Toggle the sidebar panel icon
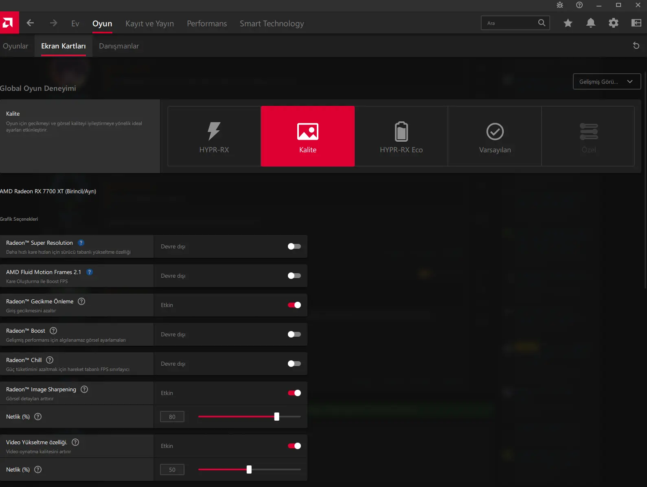The height and width of the screenshot is (487, 647). click(x=636, y=23)
